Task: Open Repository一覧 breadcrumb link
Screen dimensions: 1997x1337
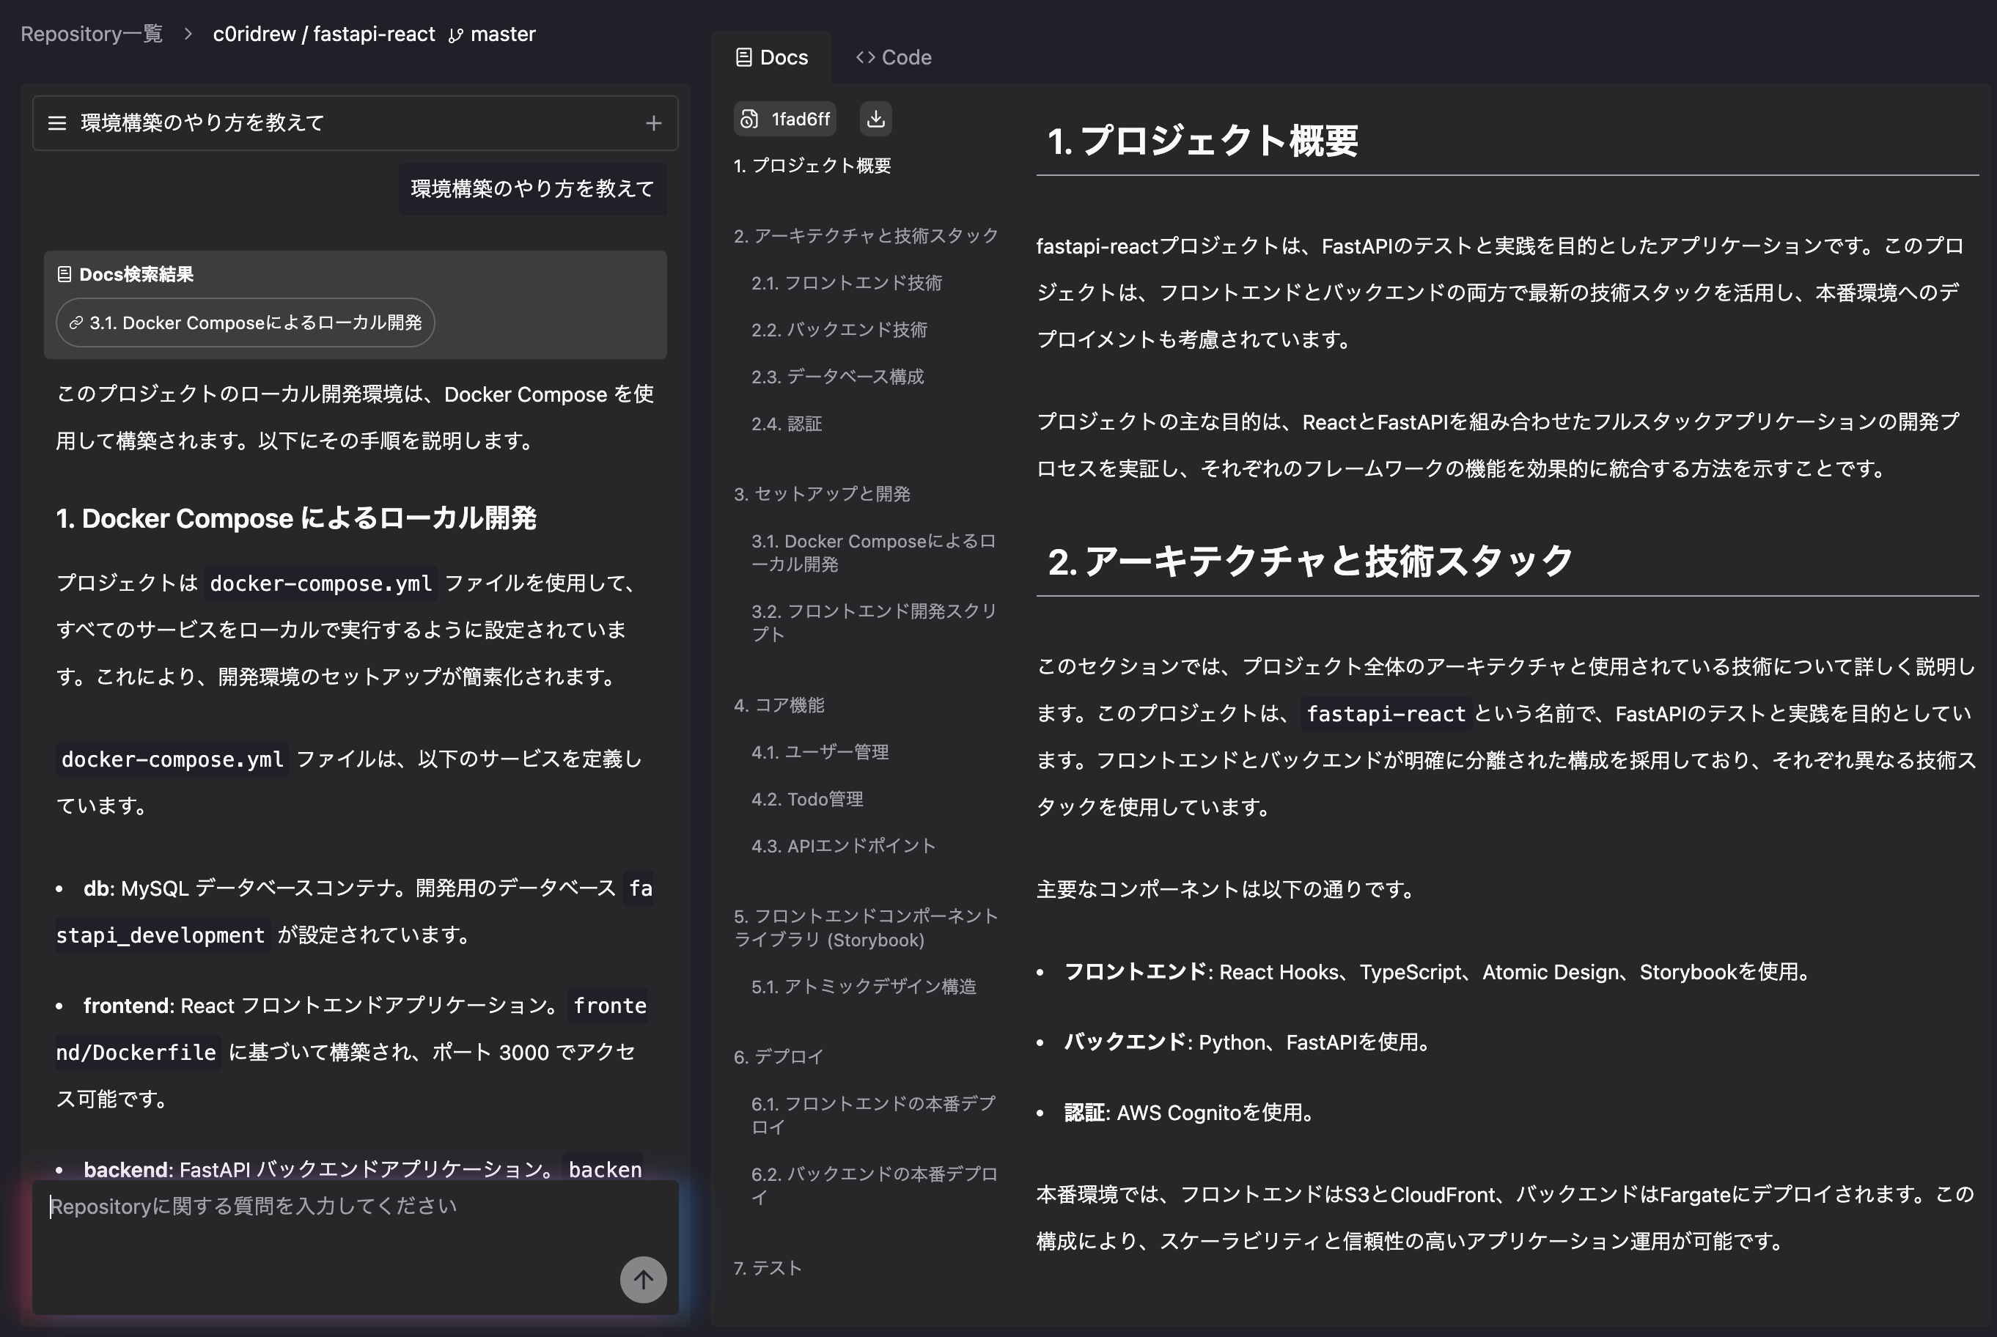Action: (x=91, y=34)
